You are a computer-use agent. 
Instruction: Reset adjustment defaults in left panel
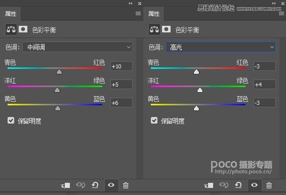pyautogui.click(x=95, y=185)
